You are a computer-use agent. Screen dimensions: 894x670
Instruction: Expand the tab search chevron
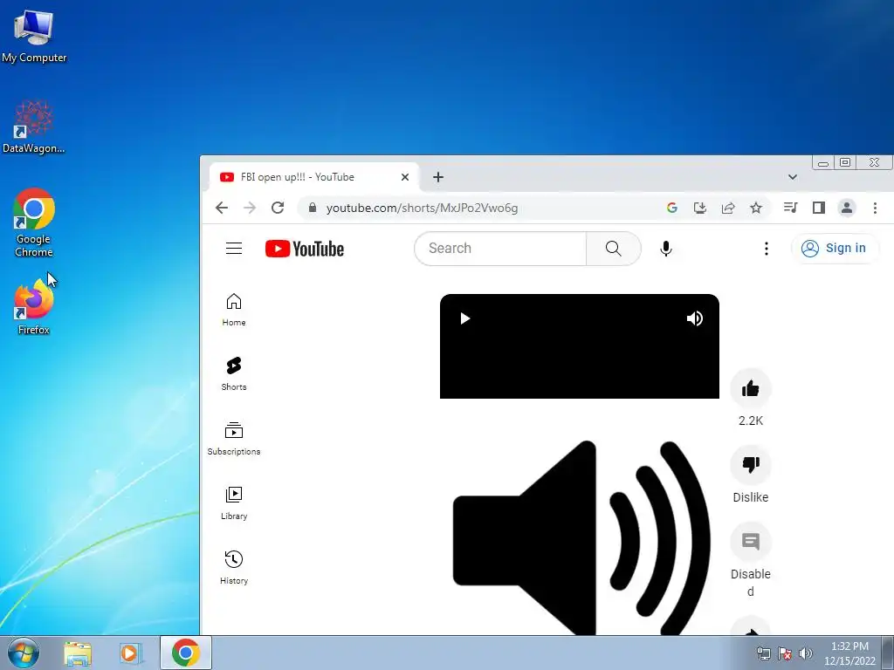point(793,177)
